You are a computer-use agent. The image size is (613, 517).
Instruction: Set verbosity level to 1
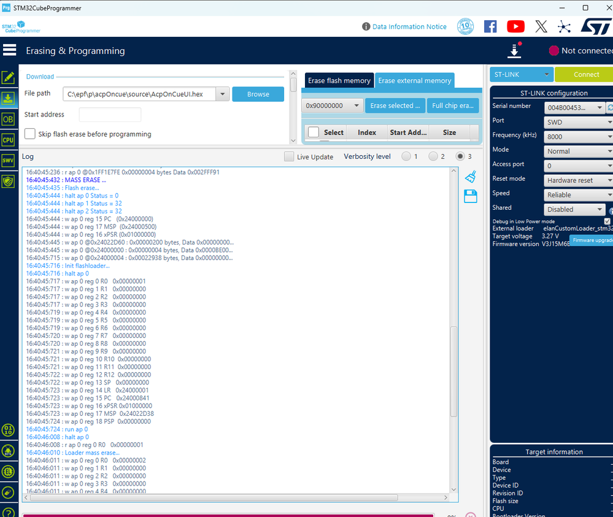click(406, 156)
